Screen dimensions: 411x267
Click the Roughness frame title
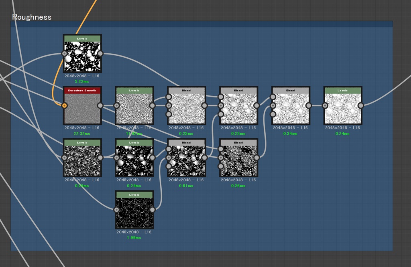point(32,17)
